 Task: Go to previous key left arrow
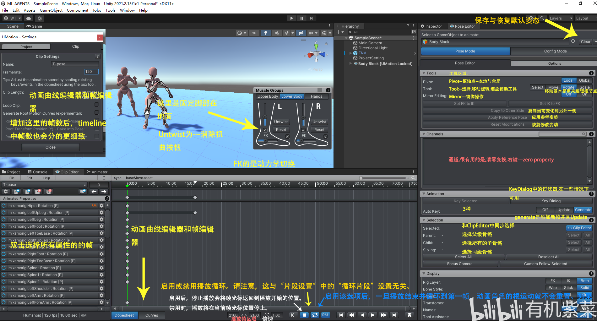(94, 191)
